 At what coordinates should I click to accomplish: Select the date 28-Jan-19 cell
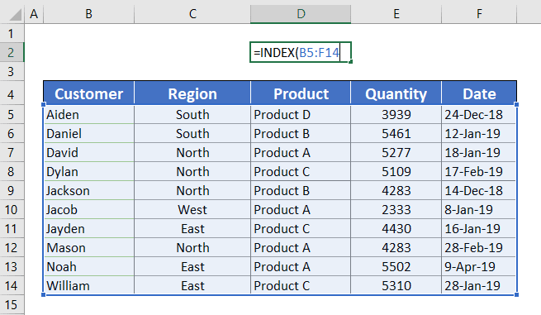click(x=479, y=285)
